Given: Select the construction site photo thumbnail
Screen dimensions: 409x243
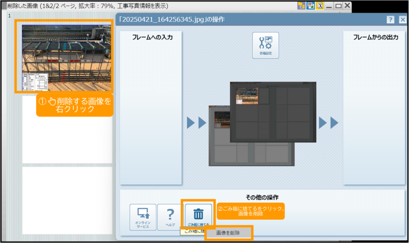Looking at the screenshot, I should 66,56.
